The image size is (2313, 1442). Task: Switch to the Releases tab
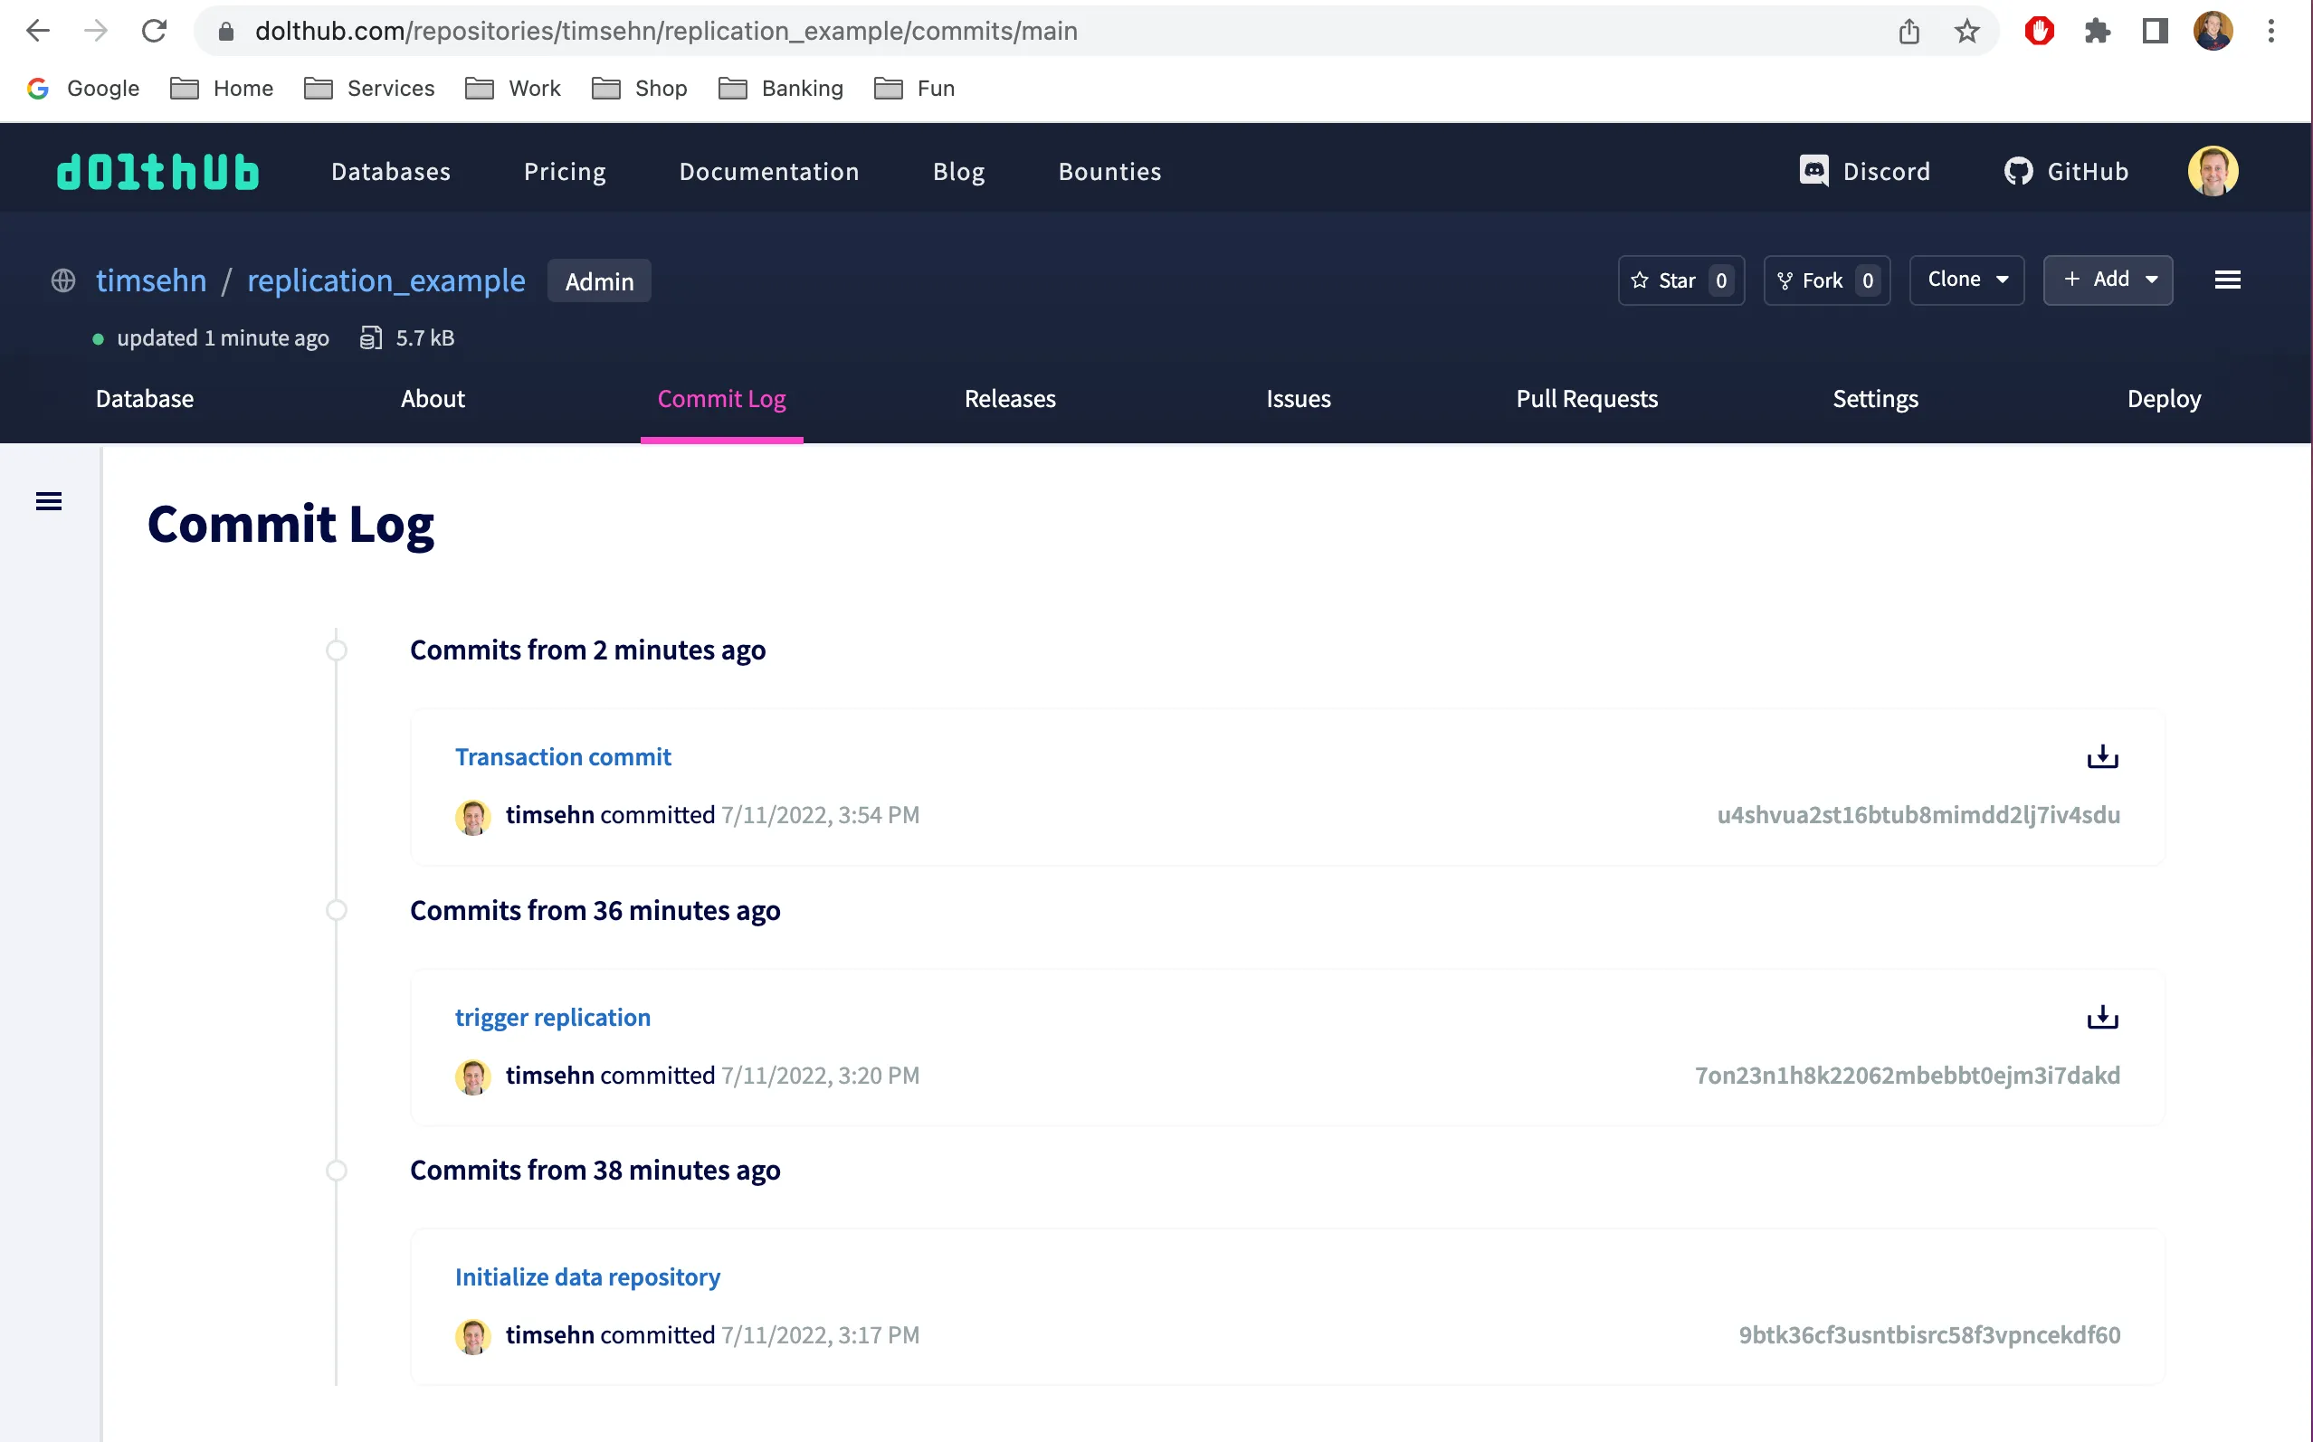click(1009, 399)
